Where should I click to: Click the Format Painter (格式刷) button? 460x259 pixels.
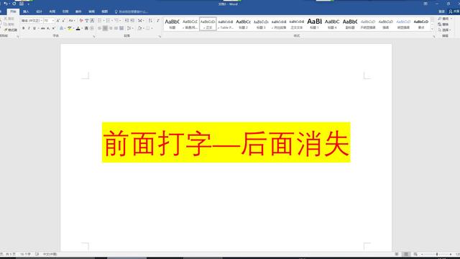[11, 30]
